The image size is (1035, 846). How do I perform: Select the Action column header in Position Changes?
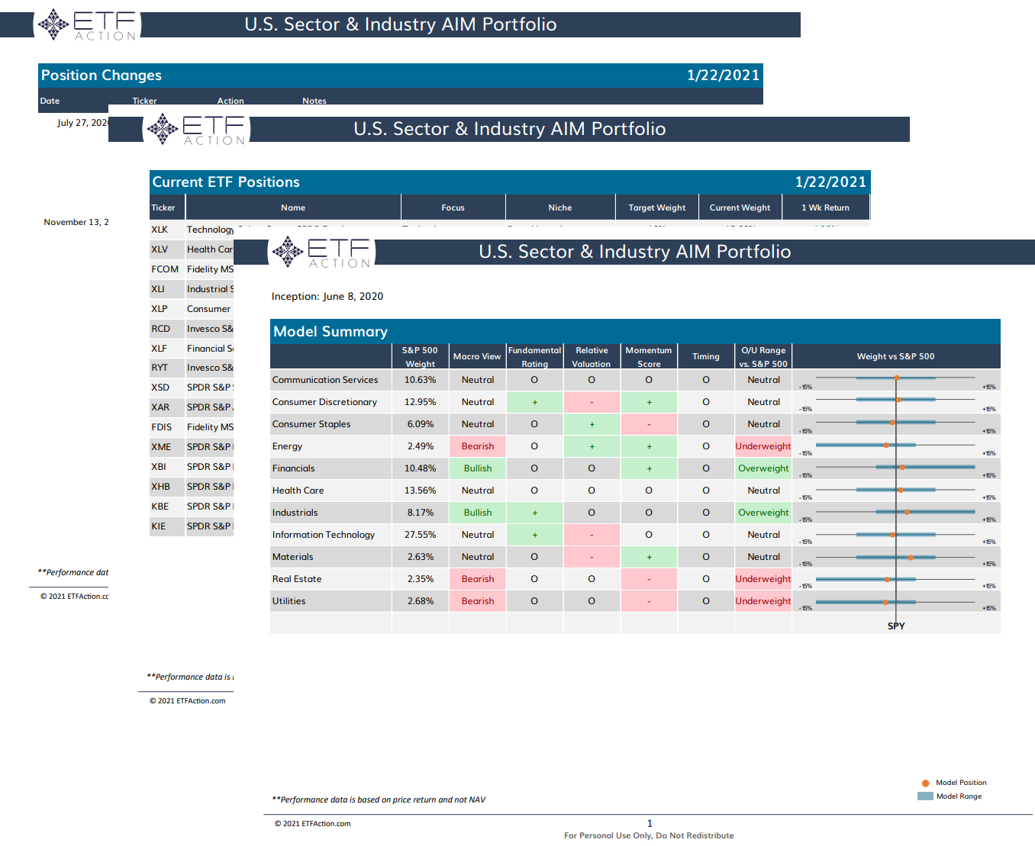tap(231, 101)
